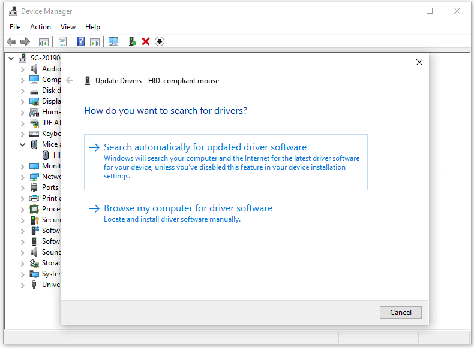Image resolution: width=474 pixels, height=348 pixels.
Task: Click the blue Help toolbar icon
Action: click(x=81, y=41)
